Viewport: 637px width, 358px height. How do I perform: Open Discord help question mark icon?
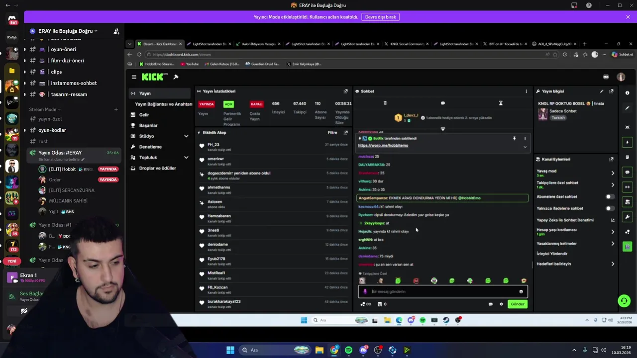tap(589, 5)
